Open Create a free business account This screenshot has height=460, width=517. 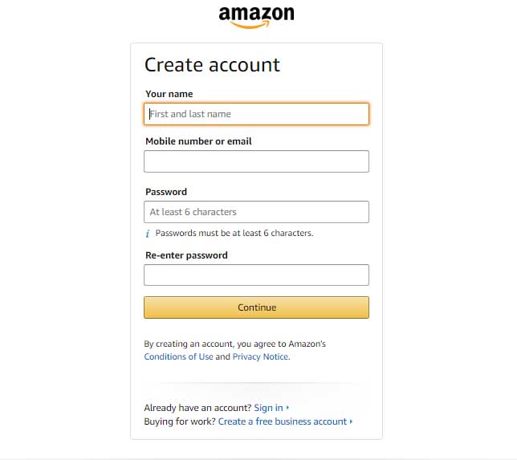283,421
